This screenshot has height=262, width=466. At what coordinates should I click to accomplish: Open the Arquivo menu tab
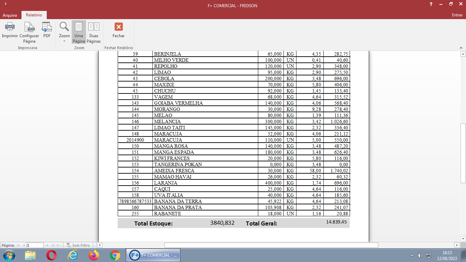(x=10, y=15)
